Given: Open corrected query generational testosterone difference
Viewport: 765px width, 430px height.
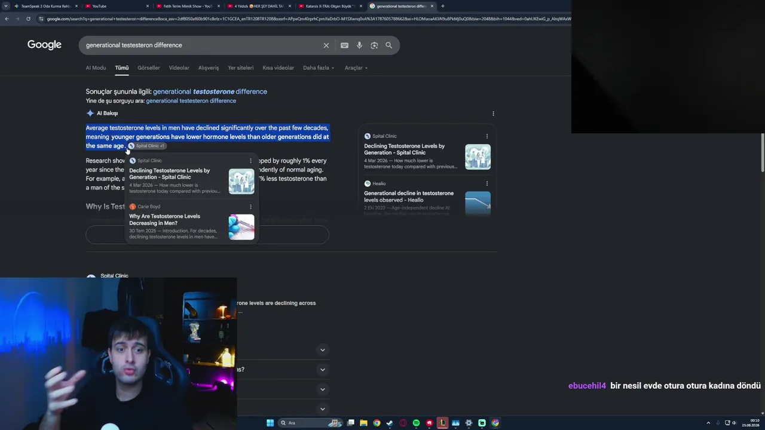Looking at the screenshot, I should [x=210, y=91].
